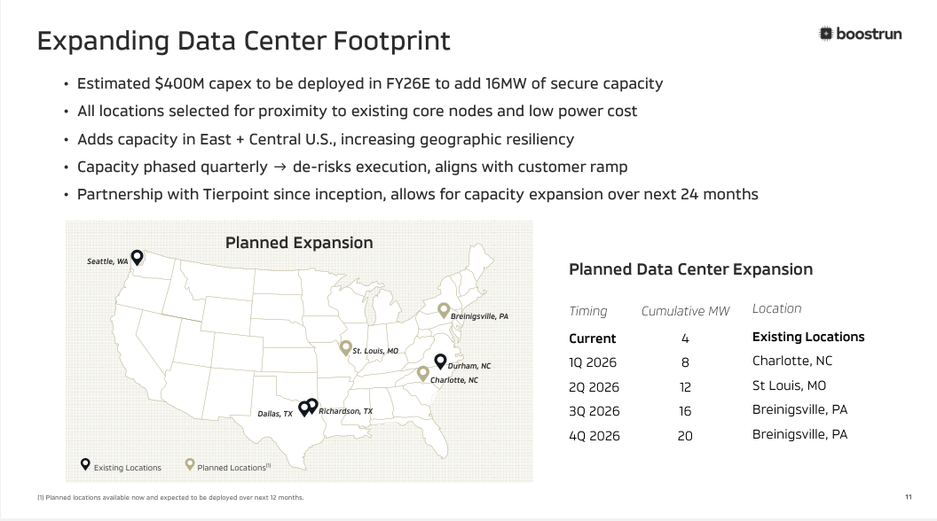Image resolution: width=937 pixels, height=521 pixels.
Task: Click the Seattle, WA map pin
Action: click(x=137, y=257)
